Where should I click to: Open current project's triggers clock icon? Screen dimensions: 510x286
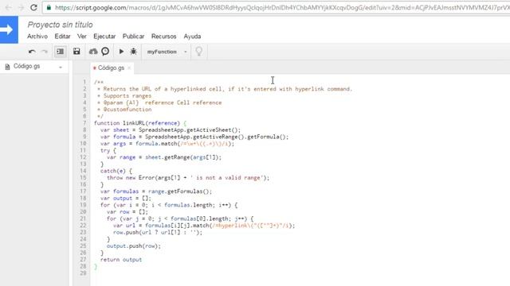coord(105,51)
